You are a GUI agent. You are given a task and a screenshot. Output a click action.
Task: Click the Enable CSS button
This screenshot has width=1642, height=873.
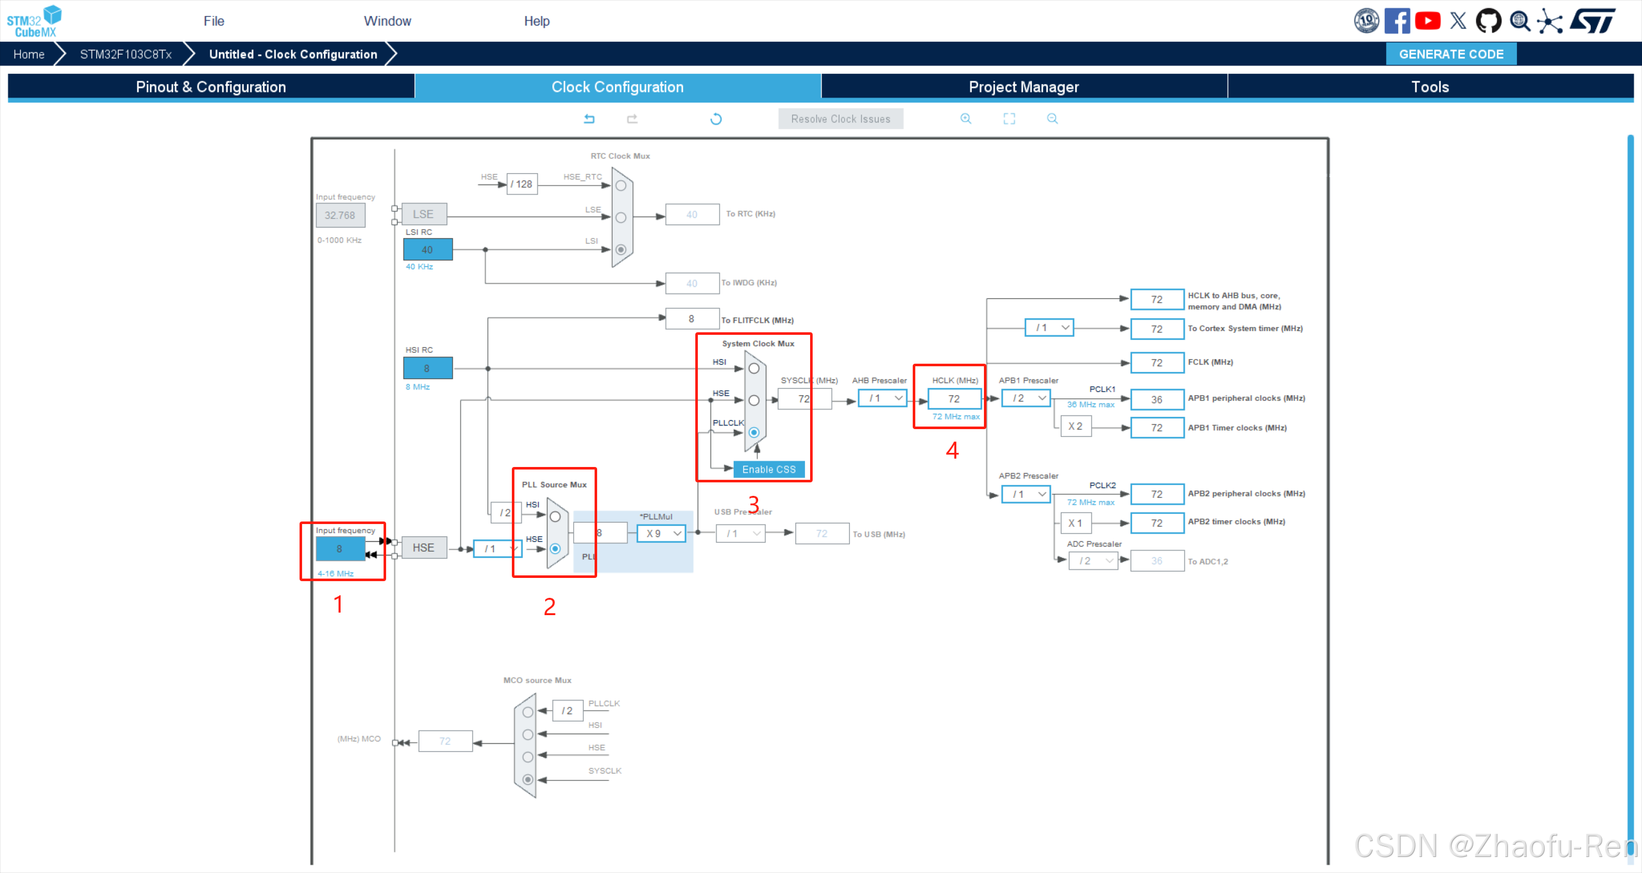click(x=769, y=470)
